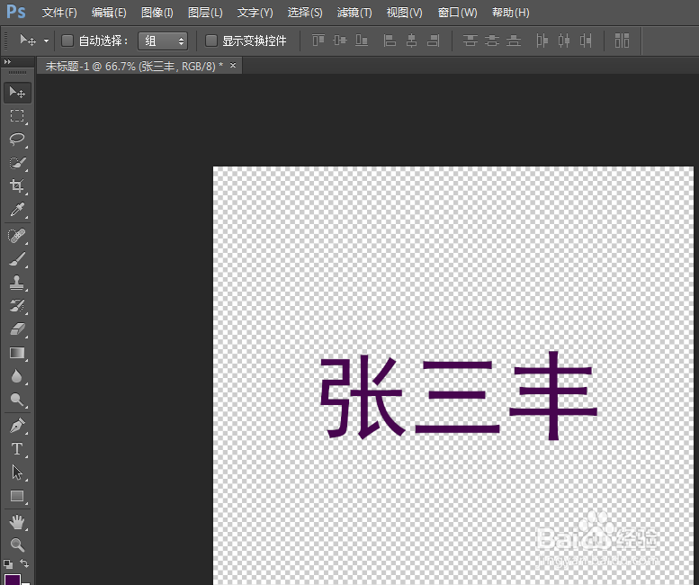Select the Eyedropper tool
Image resolution: width=699 pixels, height=585 pixels.
coord(17,209)
